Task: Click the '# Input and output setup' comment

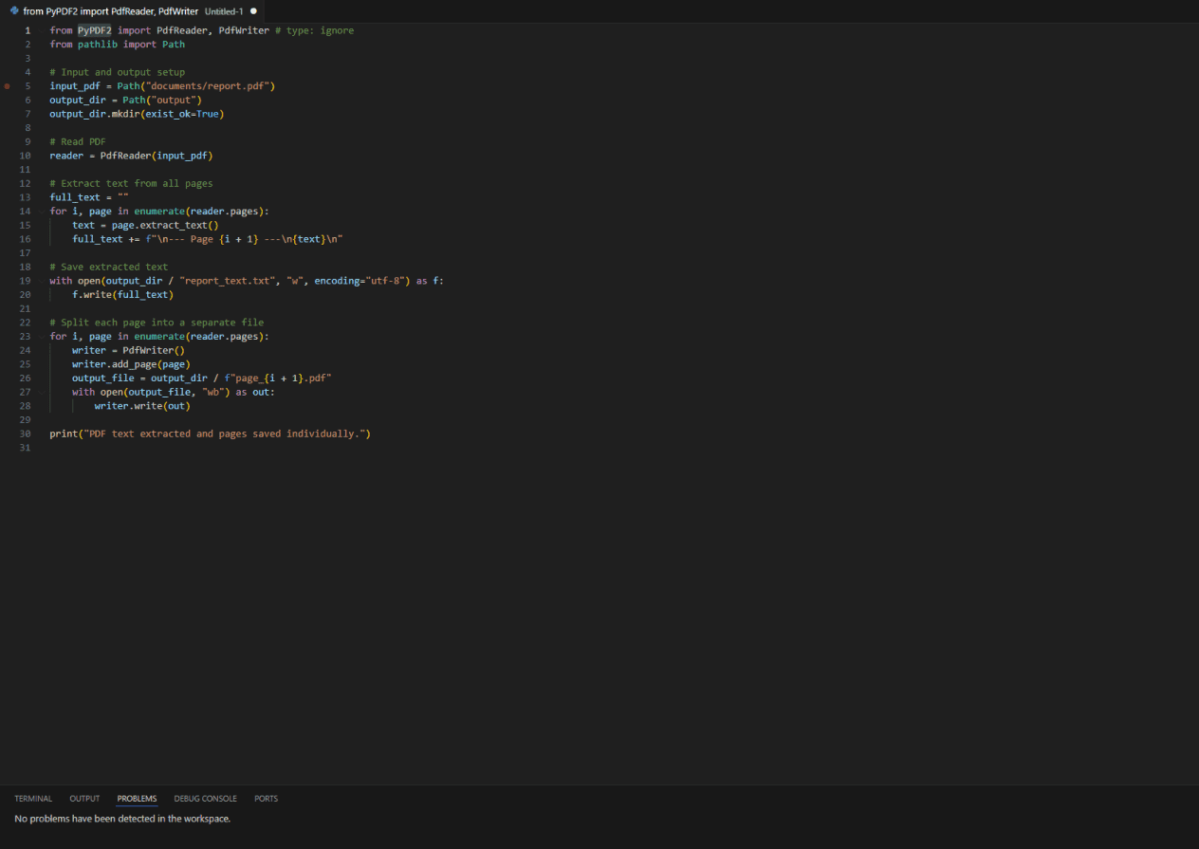Action: click(x=118, y=72)
